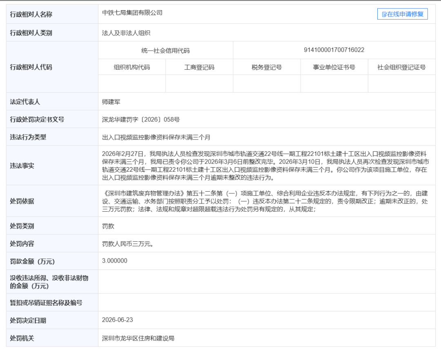Click the 暂扣或吊销证照名称及编号 label

(46, 303)
